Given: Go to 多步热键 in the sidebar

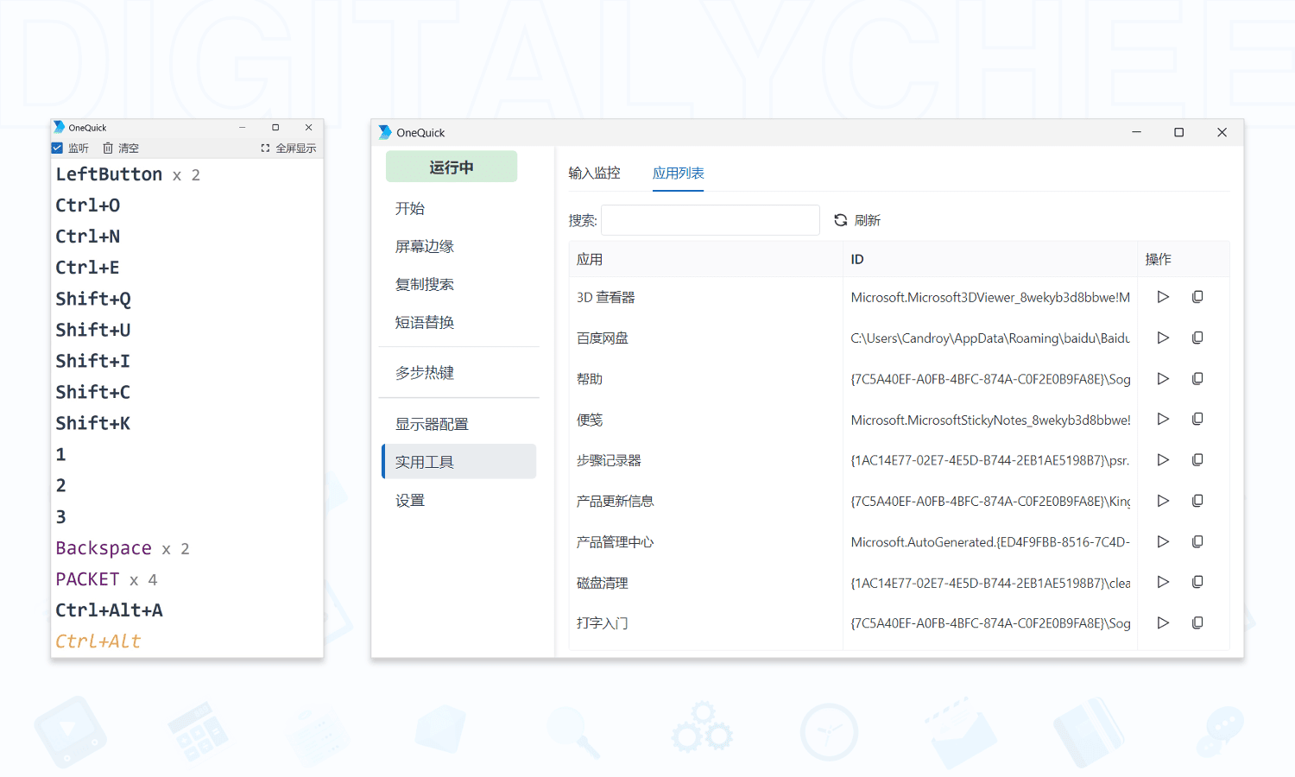Looking at the screenshot, I should pyautogui.click(x=425, y=372).
